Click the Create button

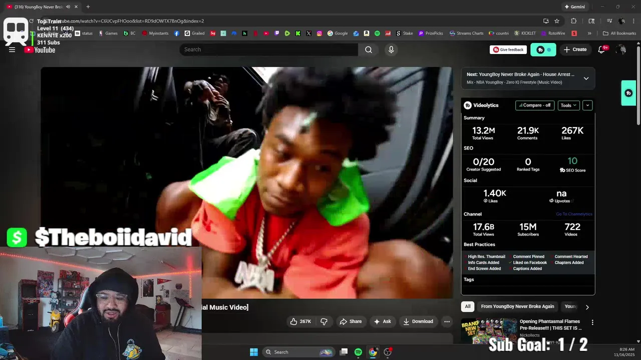pos(575,49)
